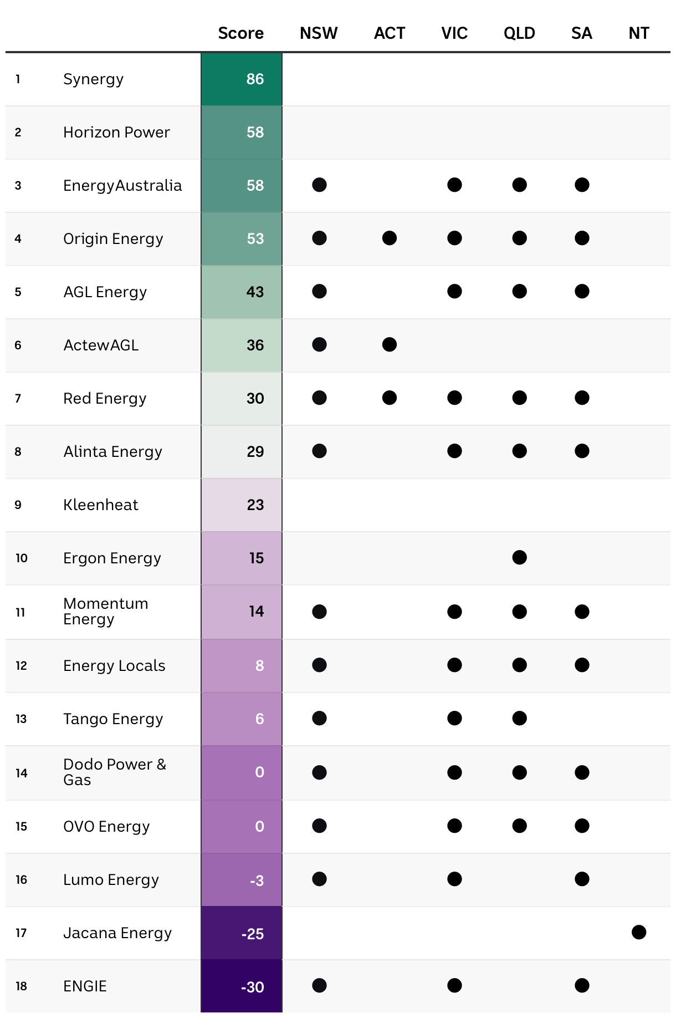Click the Score column header

pos(240,33)
